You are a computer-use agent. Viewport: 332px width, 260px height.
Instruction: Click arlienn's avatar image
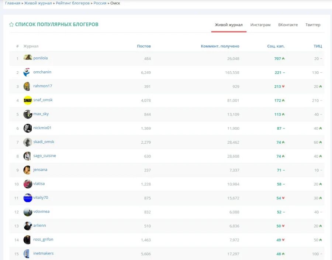[28, 226]
